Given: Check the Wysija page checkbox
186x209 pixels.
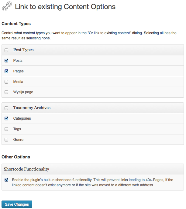Looking at the screenshot, I should coord(6,92).
